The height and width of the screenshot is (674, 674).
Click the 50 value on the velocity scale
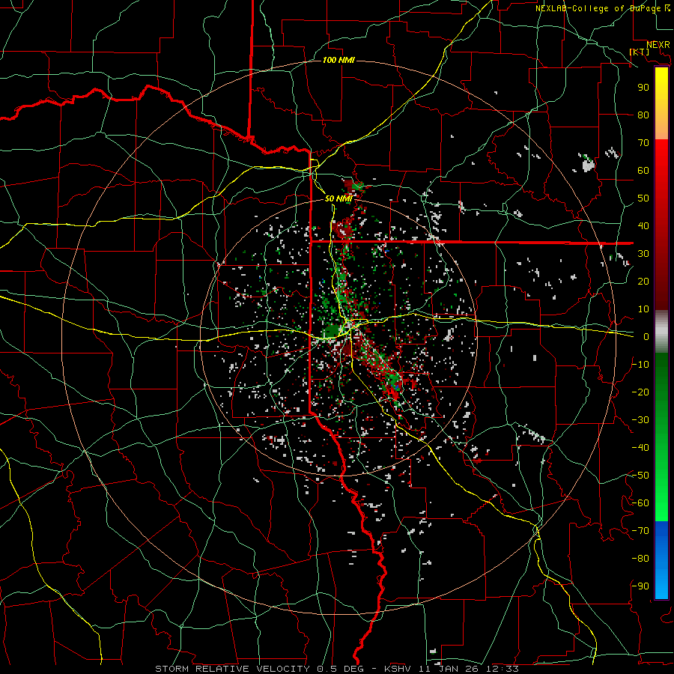643,198
